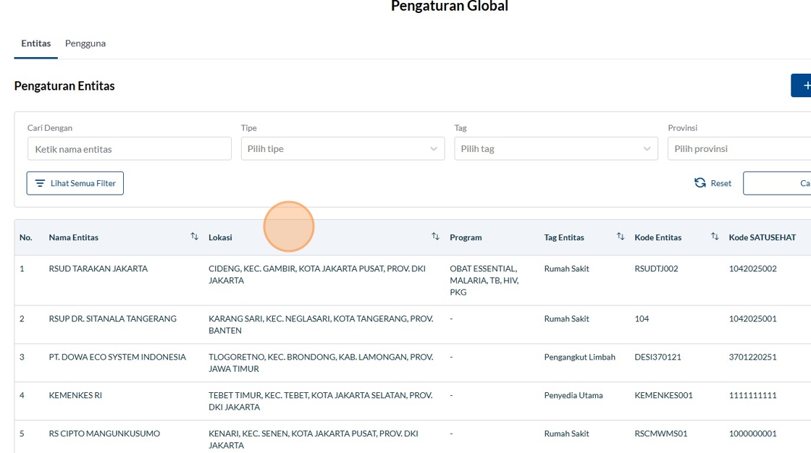Sort table by Kode Entitas
The width and height of the screenshot is (811, 453).
[714, 237]
